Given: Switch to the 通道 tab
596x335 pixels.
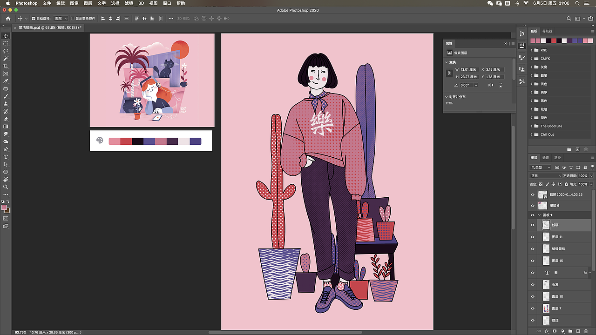Looking at the screenshot, I should [x=546, y=158].
